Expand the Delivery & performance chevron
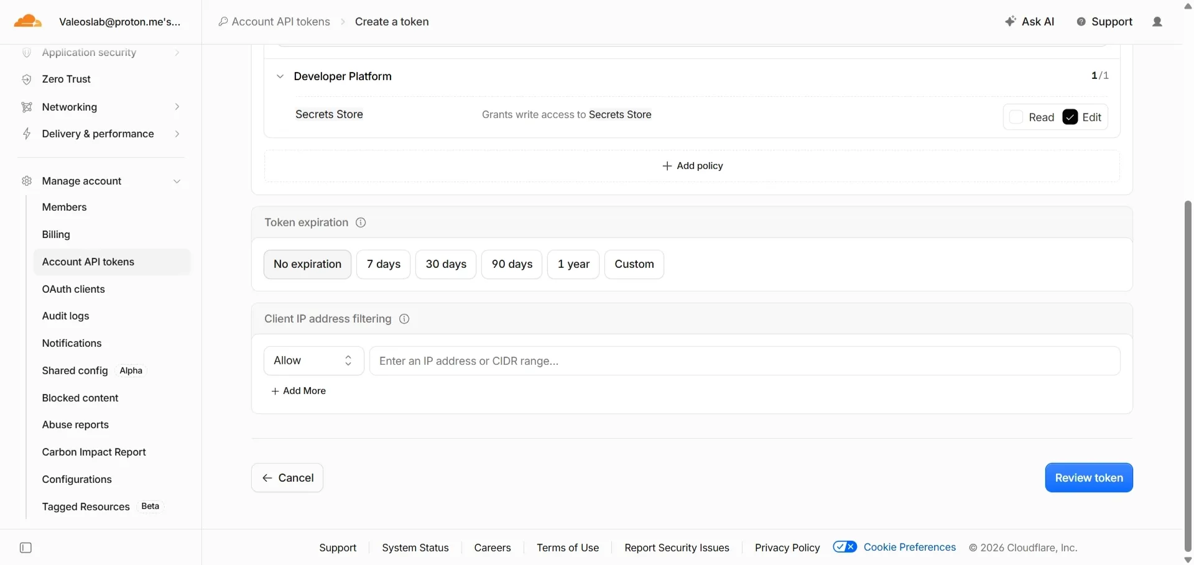1194x565 pixels. [x=177, y=134]
